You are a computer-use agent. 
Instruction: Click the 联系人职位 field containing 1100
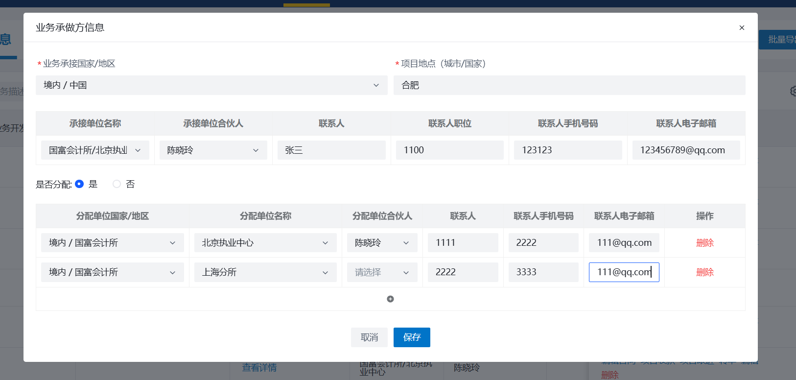point(450,150)
